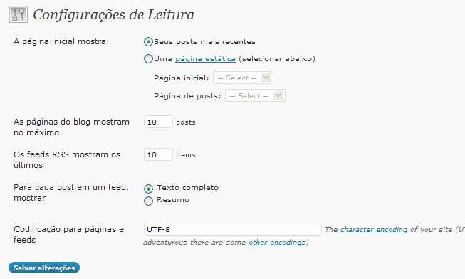Click "Para cada post em um feed" label
This screenshot has height=279, width=465.
point(71,192)
